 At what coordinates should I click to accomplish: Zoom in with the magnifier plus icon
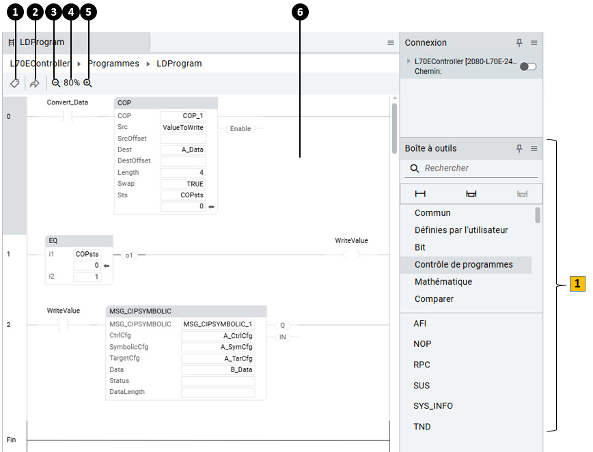(x=87, y=83)
